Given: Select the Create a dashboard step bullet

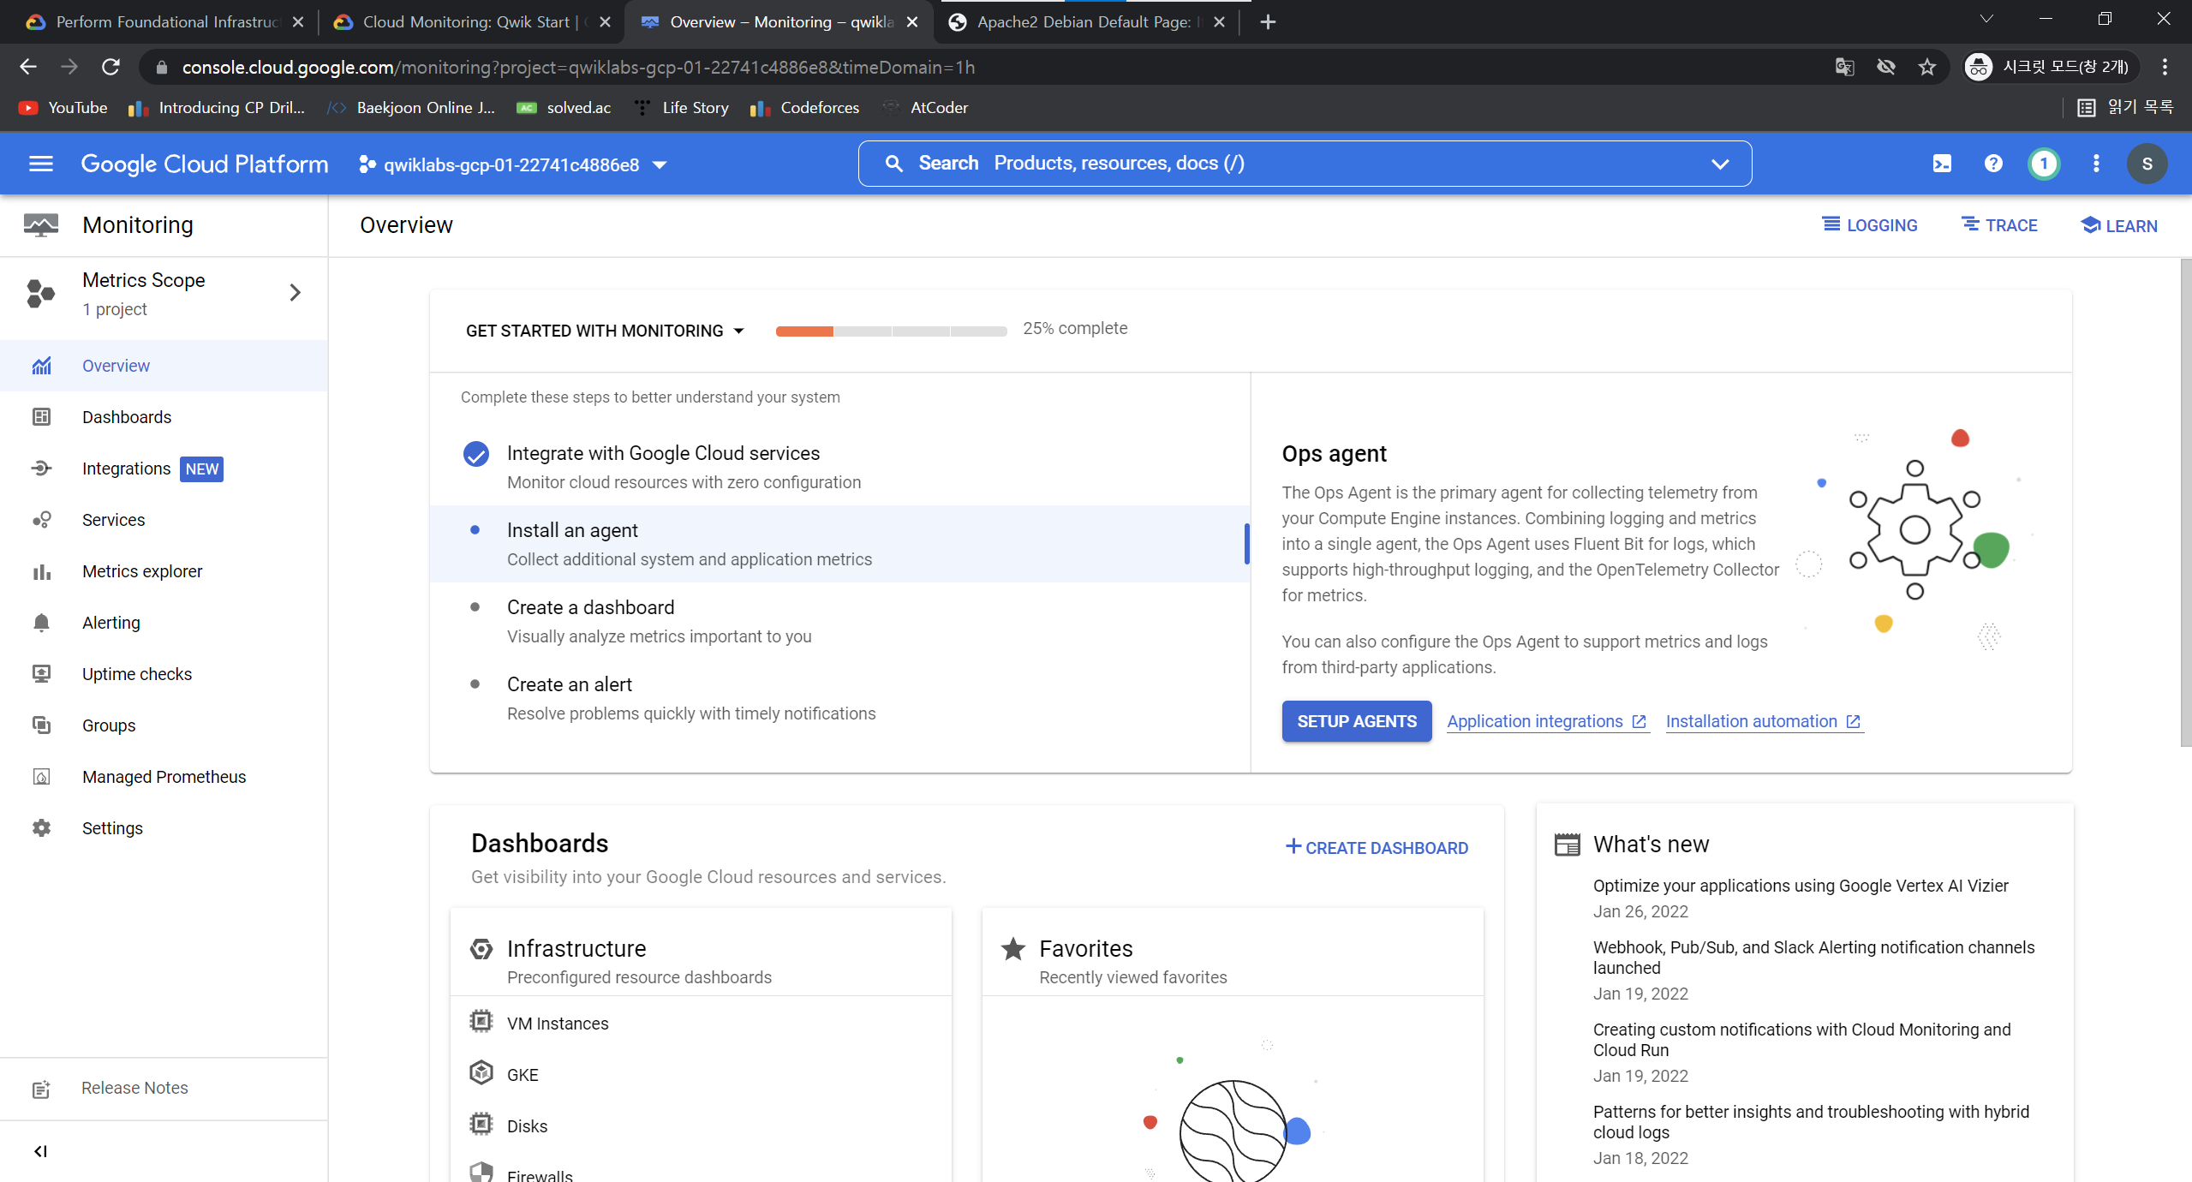Looking at the screenshot, I should 475,607.
